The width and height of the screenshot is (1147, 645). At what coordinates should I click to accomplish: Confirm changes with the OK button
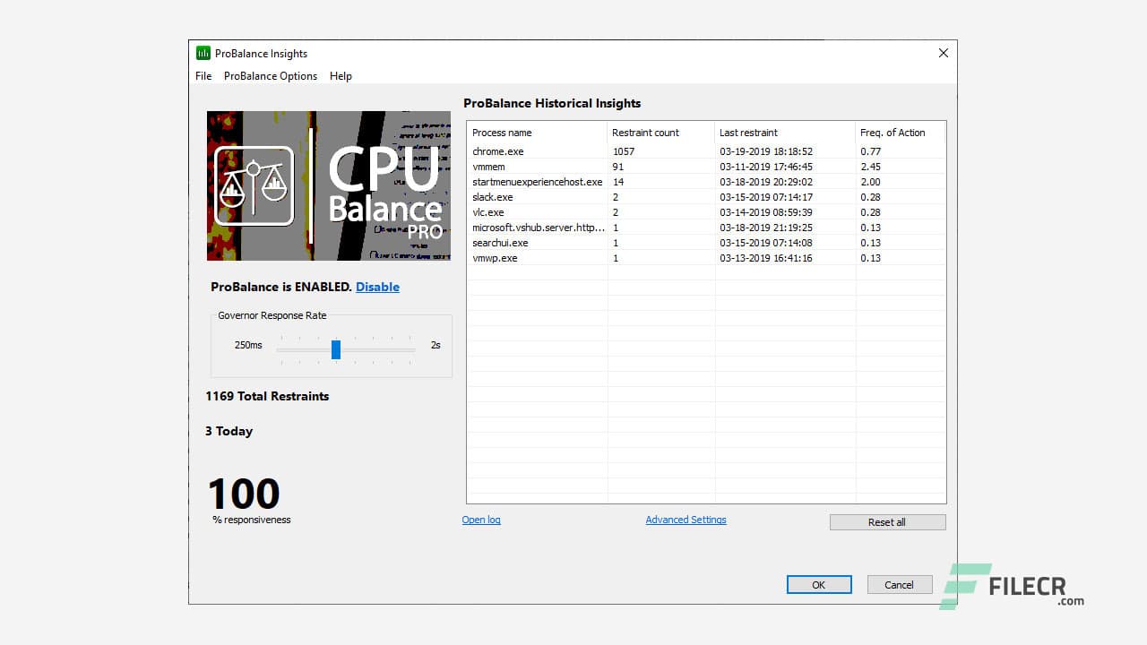point(818,584)
